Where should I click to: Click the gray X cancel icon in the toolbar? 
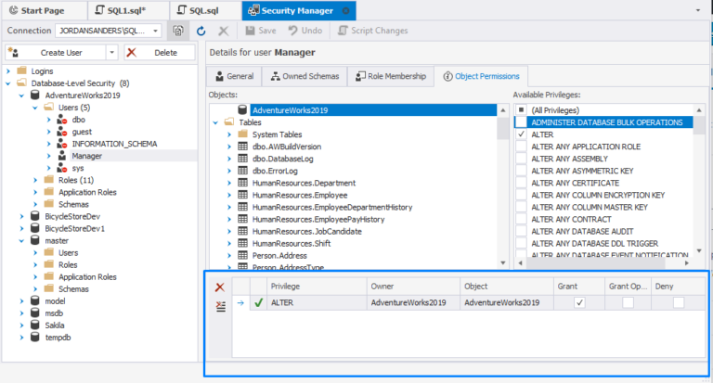click(223, 31)
